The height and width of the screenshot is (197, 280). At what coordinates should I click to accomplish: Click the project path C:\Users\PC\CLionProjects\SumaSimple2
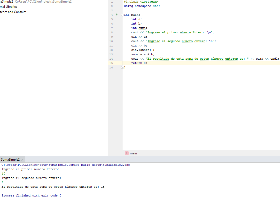pyautogui.click(x=43, y=2)
